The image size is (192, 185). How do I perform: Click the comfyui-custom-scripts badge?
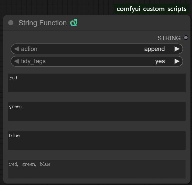(152, 9)
